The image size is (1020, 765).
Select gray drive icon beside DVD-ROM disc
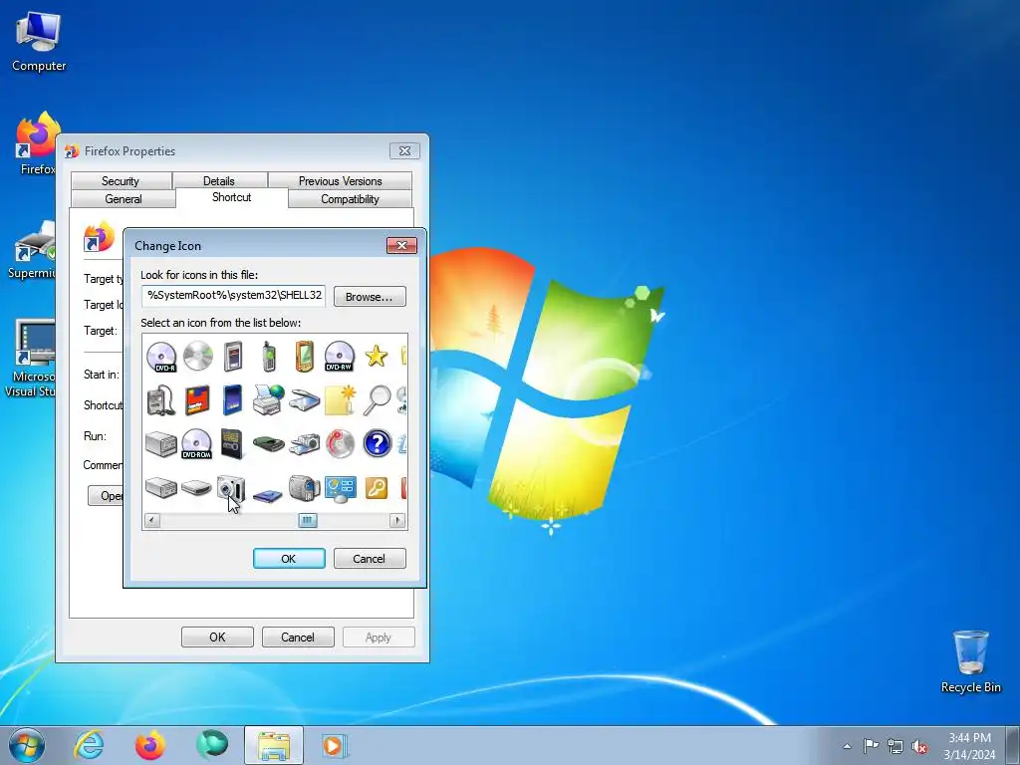click(161, 444)
